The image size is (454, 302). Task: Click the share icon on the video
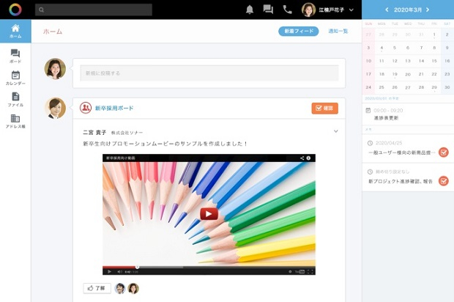[302, 158]
